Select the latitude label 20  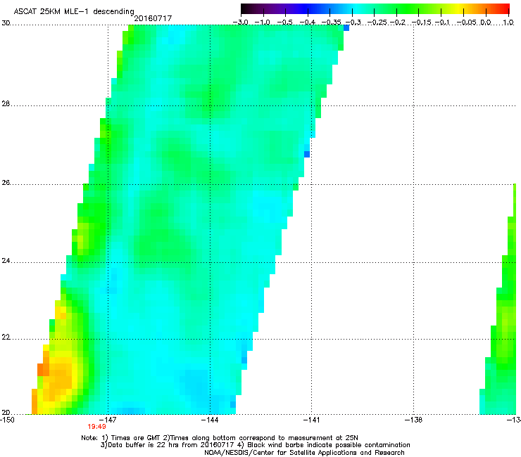(x=6, y=412)
